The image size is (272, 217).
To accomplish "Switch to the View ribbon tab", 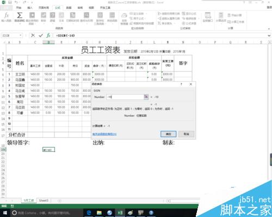I will point(91,8).
